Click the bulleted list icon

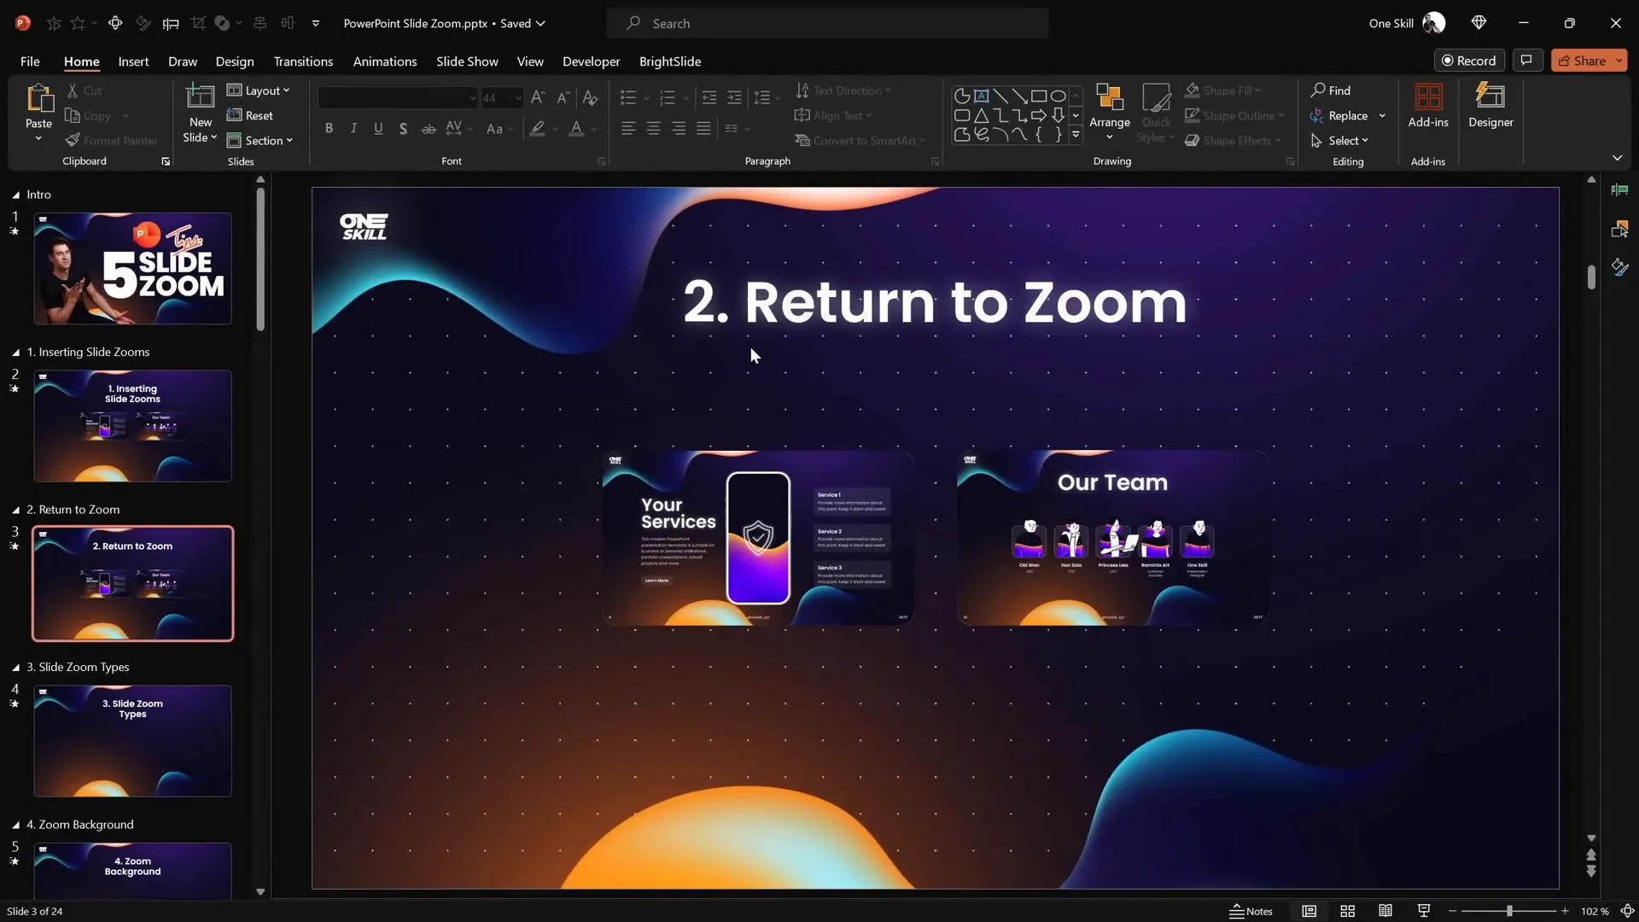628,98
